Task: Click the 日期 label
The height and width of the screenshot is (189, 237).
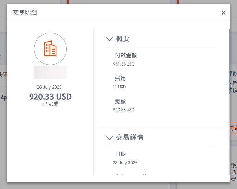Action: tap(120, 154)
